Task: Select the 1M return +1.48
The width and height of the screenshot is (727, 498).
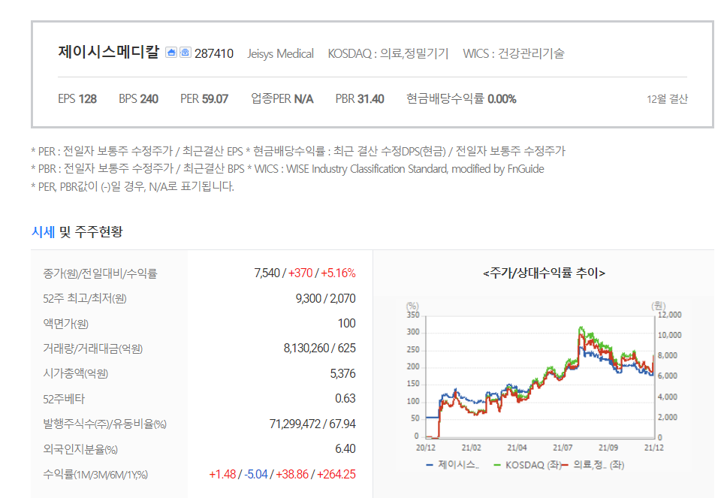Action: 222,474
